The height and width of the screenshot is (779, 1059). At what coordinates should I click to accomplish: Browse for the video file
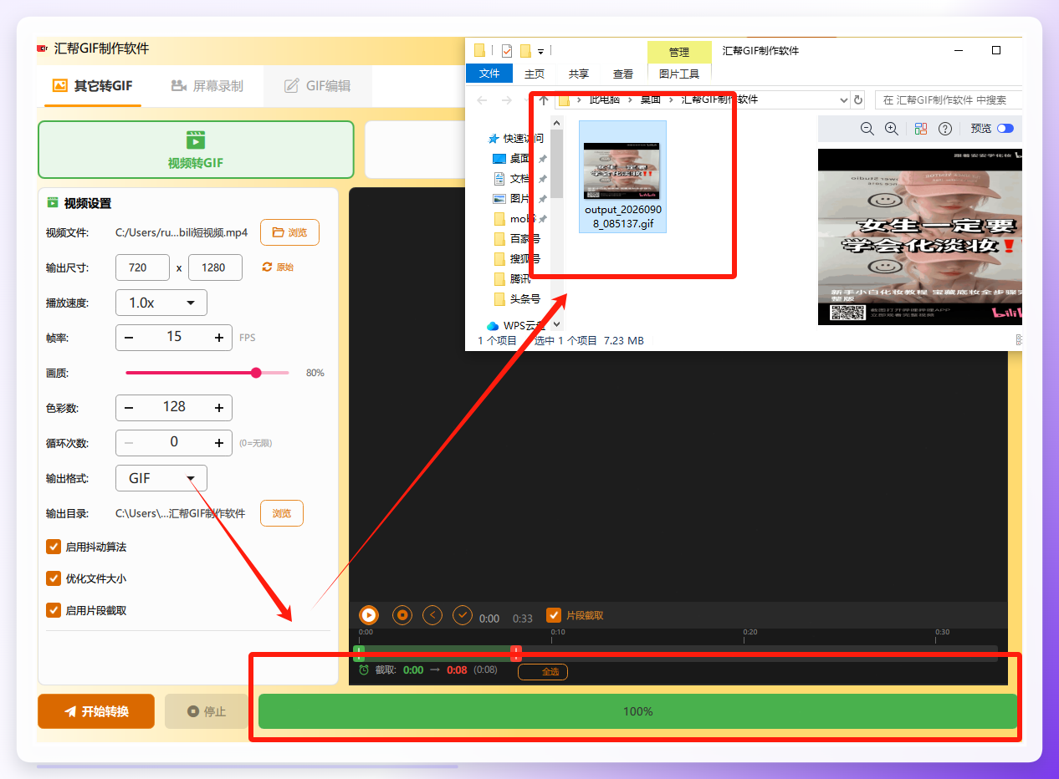[289, 232]
